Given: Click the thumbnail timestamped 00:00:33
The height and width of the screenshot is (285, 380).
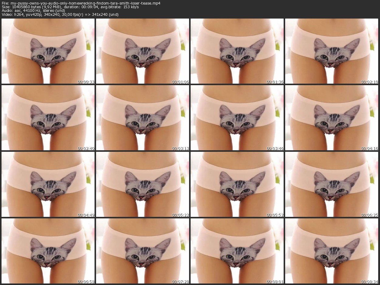Looking at the screenshot, I should 48,51.
